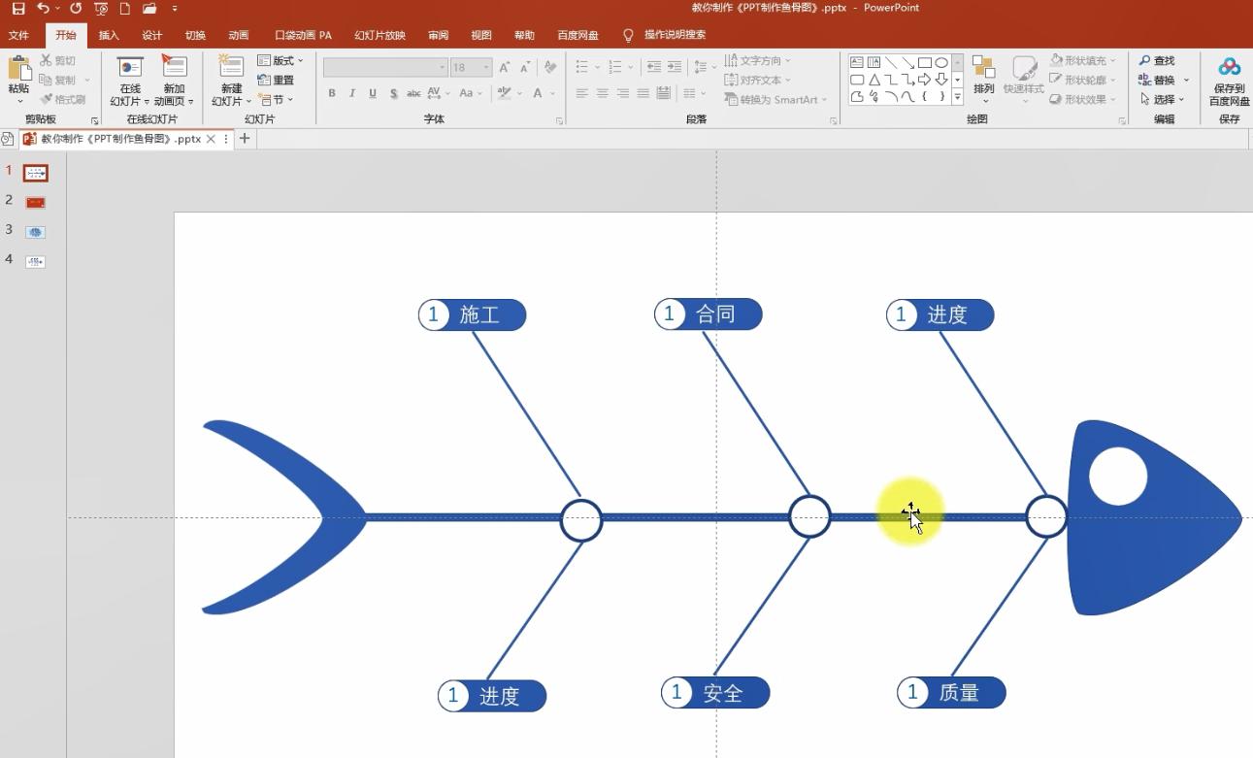Click the Reset (重置) slide button

tap(277, 80)
